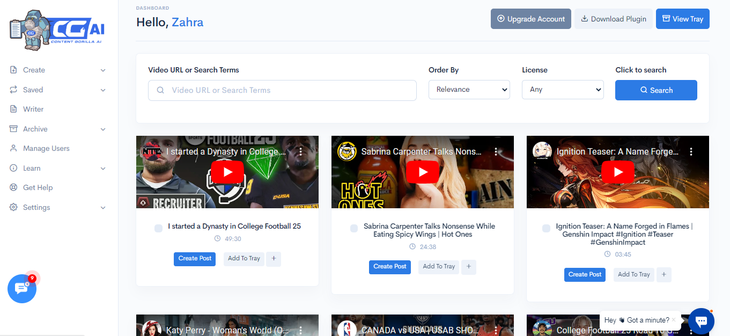Viewport: 730px width, 336px height.
Task: Expand the Create menu chevron
Action: point(103,70)
